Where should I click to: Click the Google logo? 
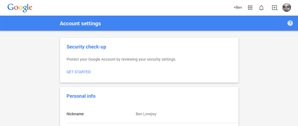(x=20, y=8)
